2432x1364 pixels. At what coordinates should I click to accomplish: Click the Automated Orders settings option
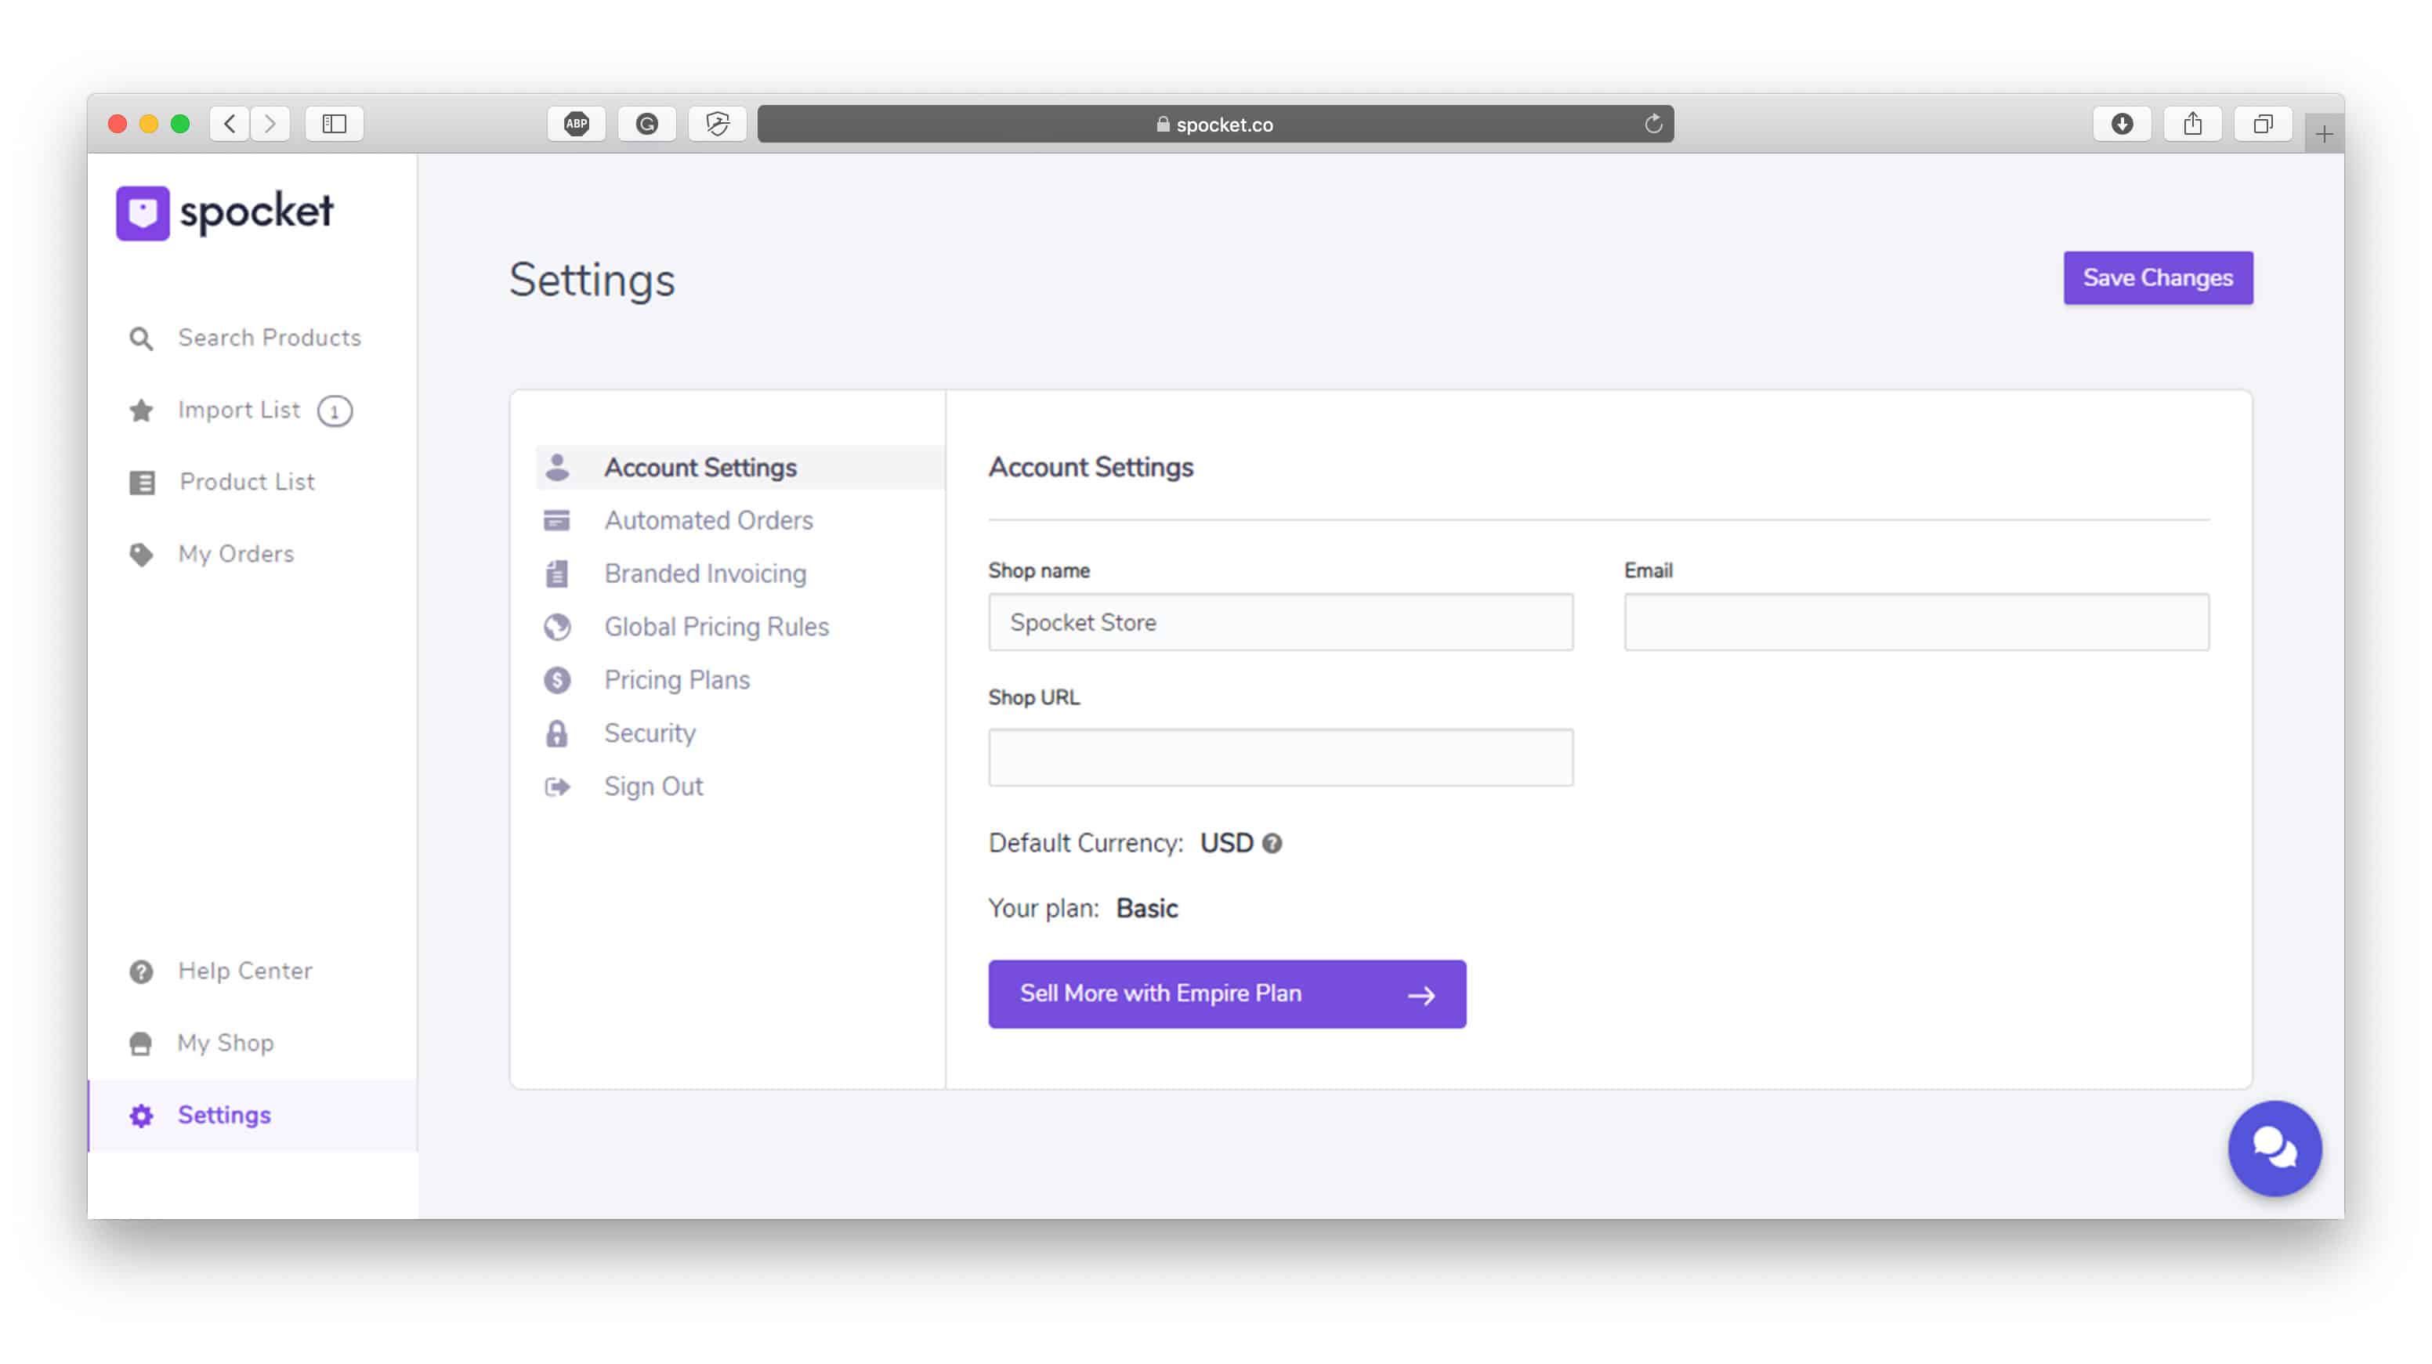(708, 521)
